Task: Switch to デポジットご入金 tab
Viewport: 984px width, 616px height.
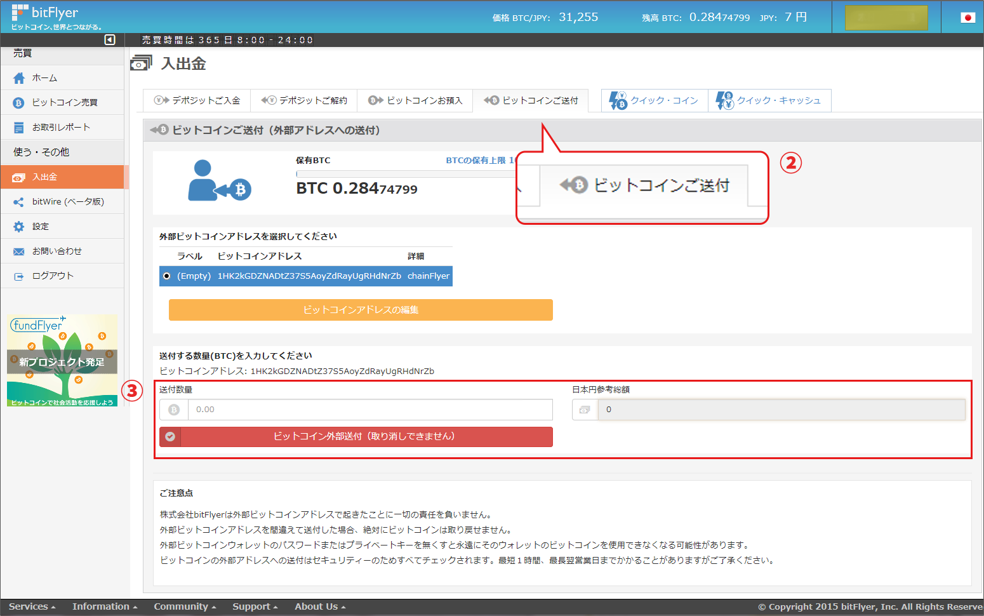Action: pos(197,100)
